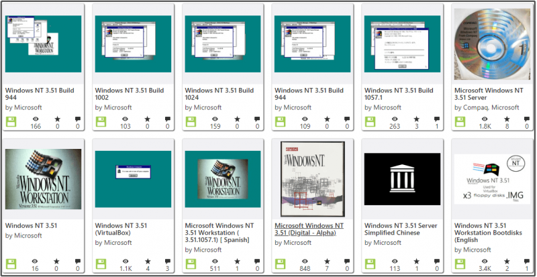Click views eye icon on Digital - Alpha card
The image size is (537, 277).
[x=305, y=262]
